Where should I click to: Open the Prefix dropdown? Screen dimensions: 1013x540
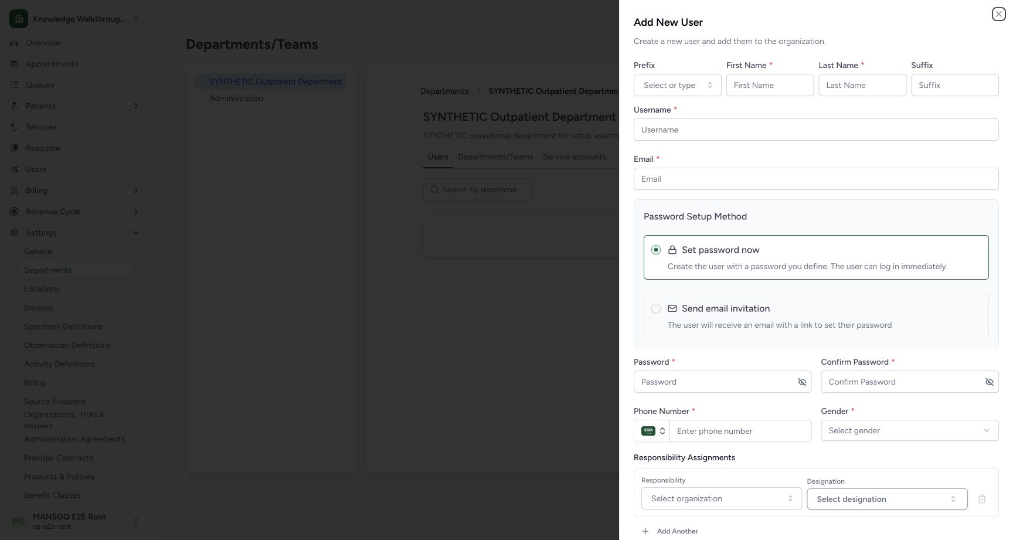click(677, 85)
